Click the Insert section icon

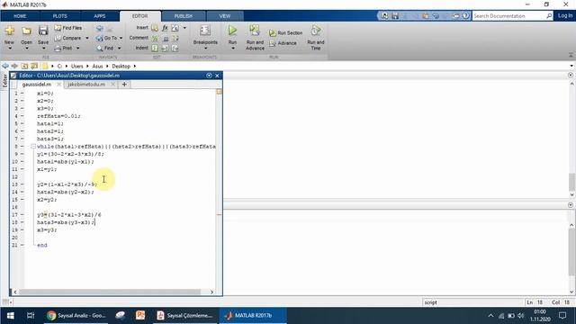pyautogui.click(x=155, y=28)
